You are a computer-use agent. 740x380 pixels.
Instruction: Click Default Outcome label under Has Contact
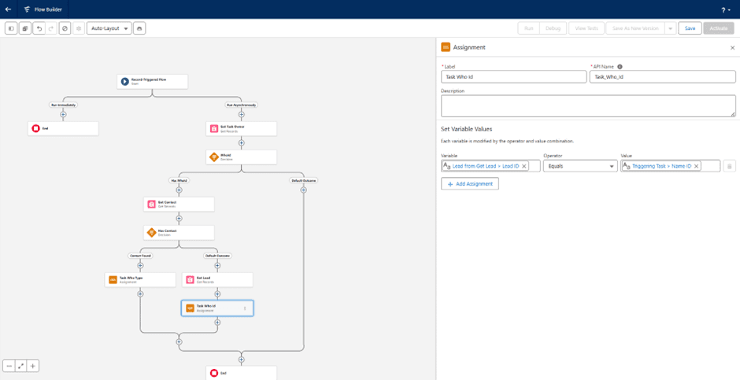click(217, 256)
